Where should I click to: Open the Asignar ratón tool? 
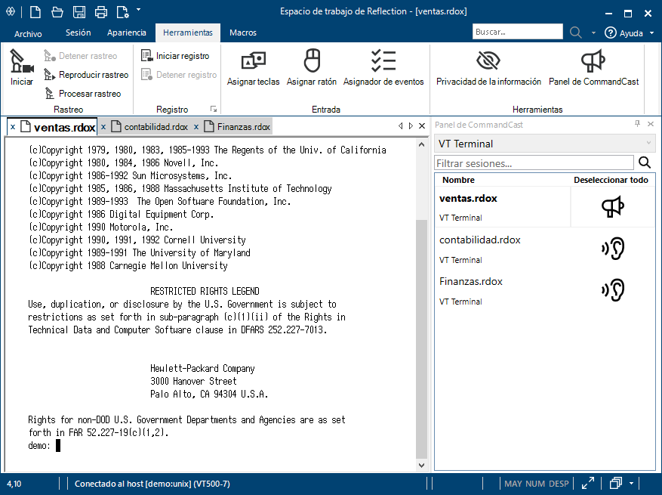311,68
